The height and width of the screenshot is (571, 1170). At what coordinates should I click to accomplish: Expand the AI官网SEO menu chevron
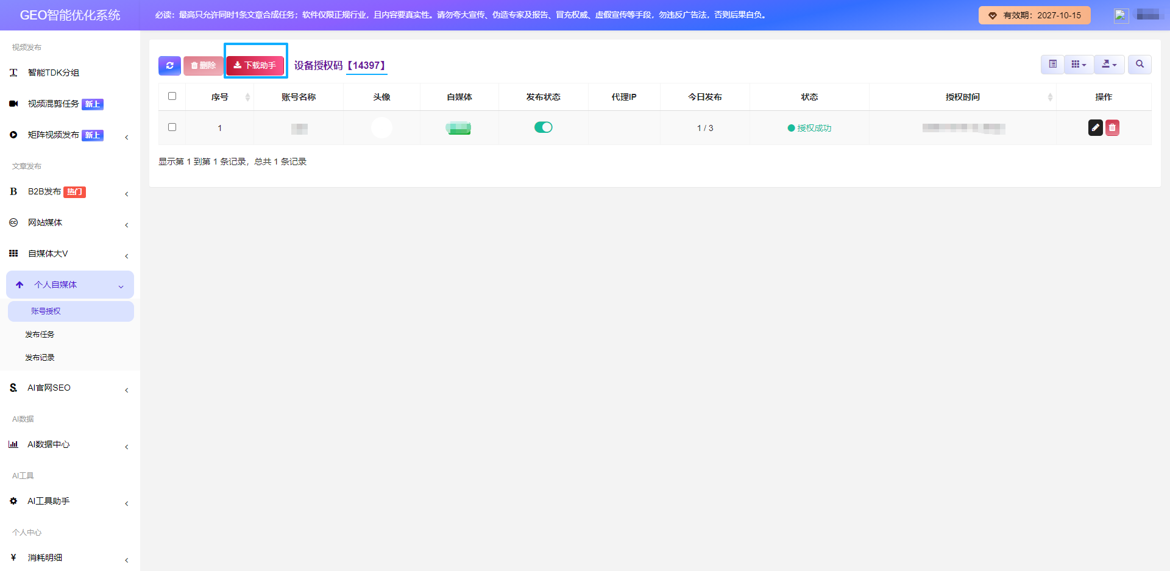[x=127, y=390]
